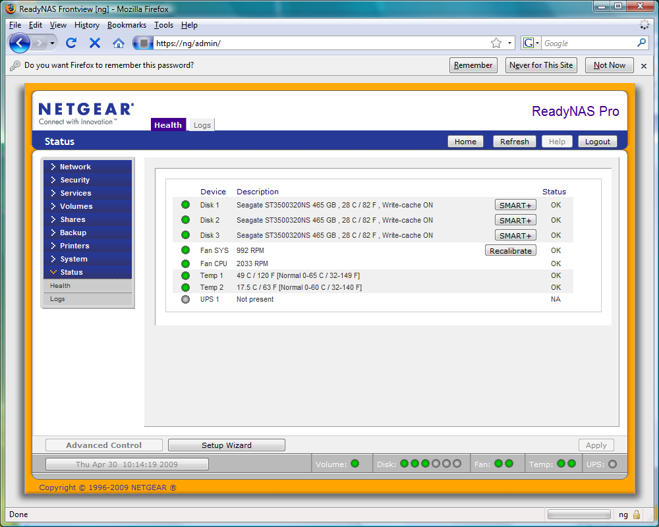659x527 pixels.
Task: Click the grayed Help button
Action: (x=557, y=142)
